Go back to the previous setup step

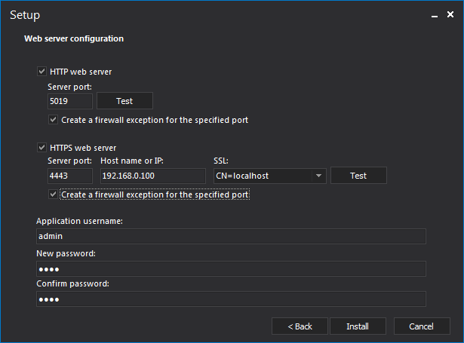tap(300, 326)
